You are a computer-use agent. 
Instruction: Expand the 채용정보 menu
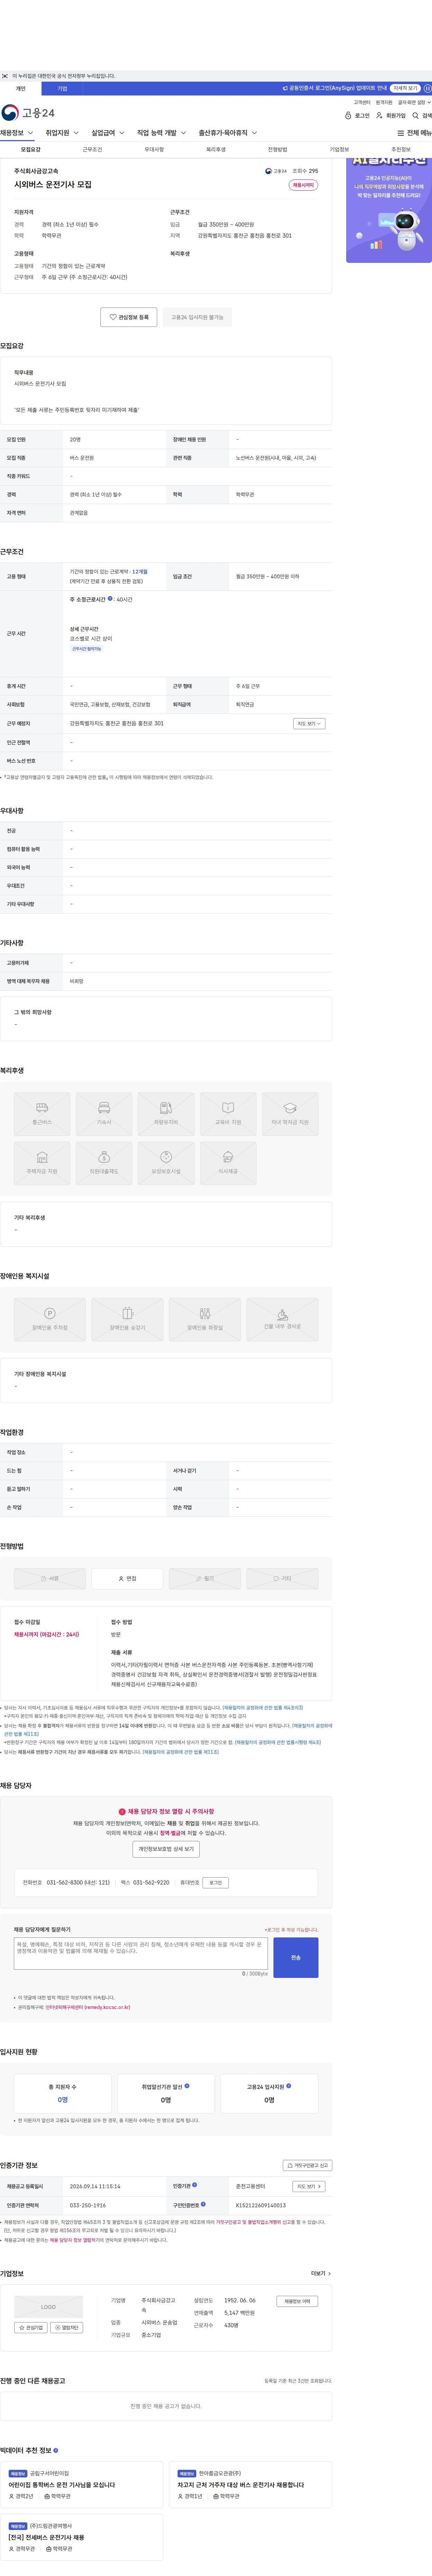17,133
